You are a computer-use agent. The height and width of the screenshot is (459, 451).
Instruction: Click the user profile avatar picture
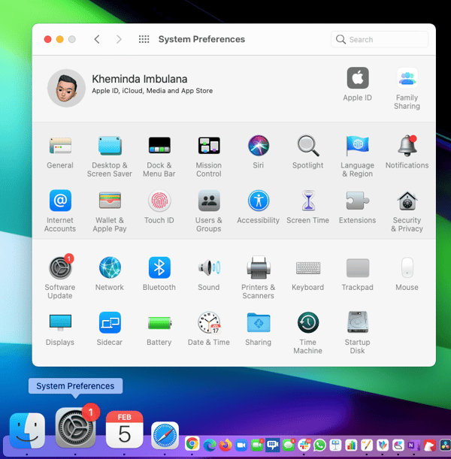point(66,88)
